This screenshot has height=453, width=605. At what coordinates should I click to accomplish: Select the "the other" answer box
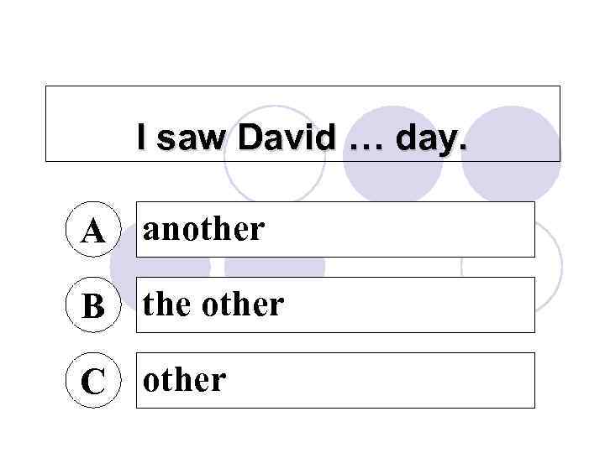(335, 305)
